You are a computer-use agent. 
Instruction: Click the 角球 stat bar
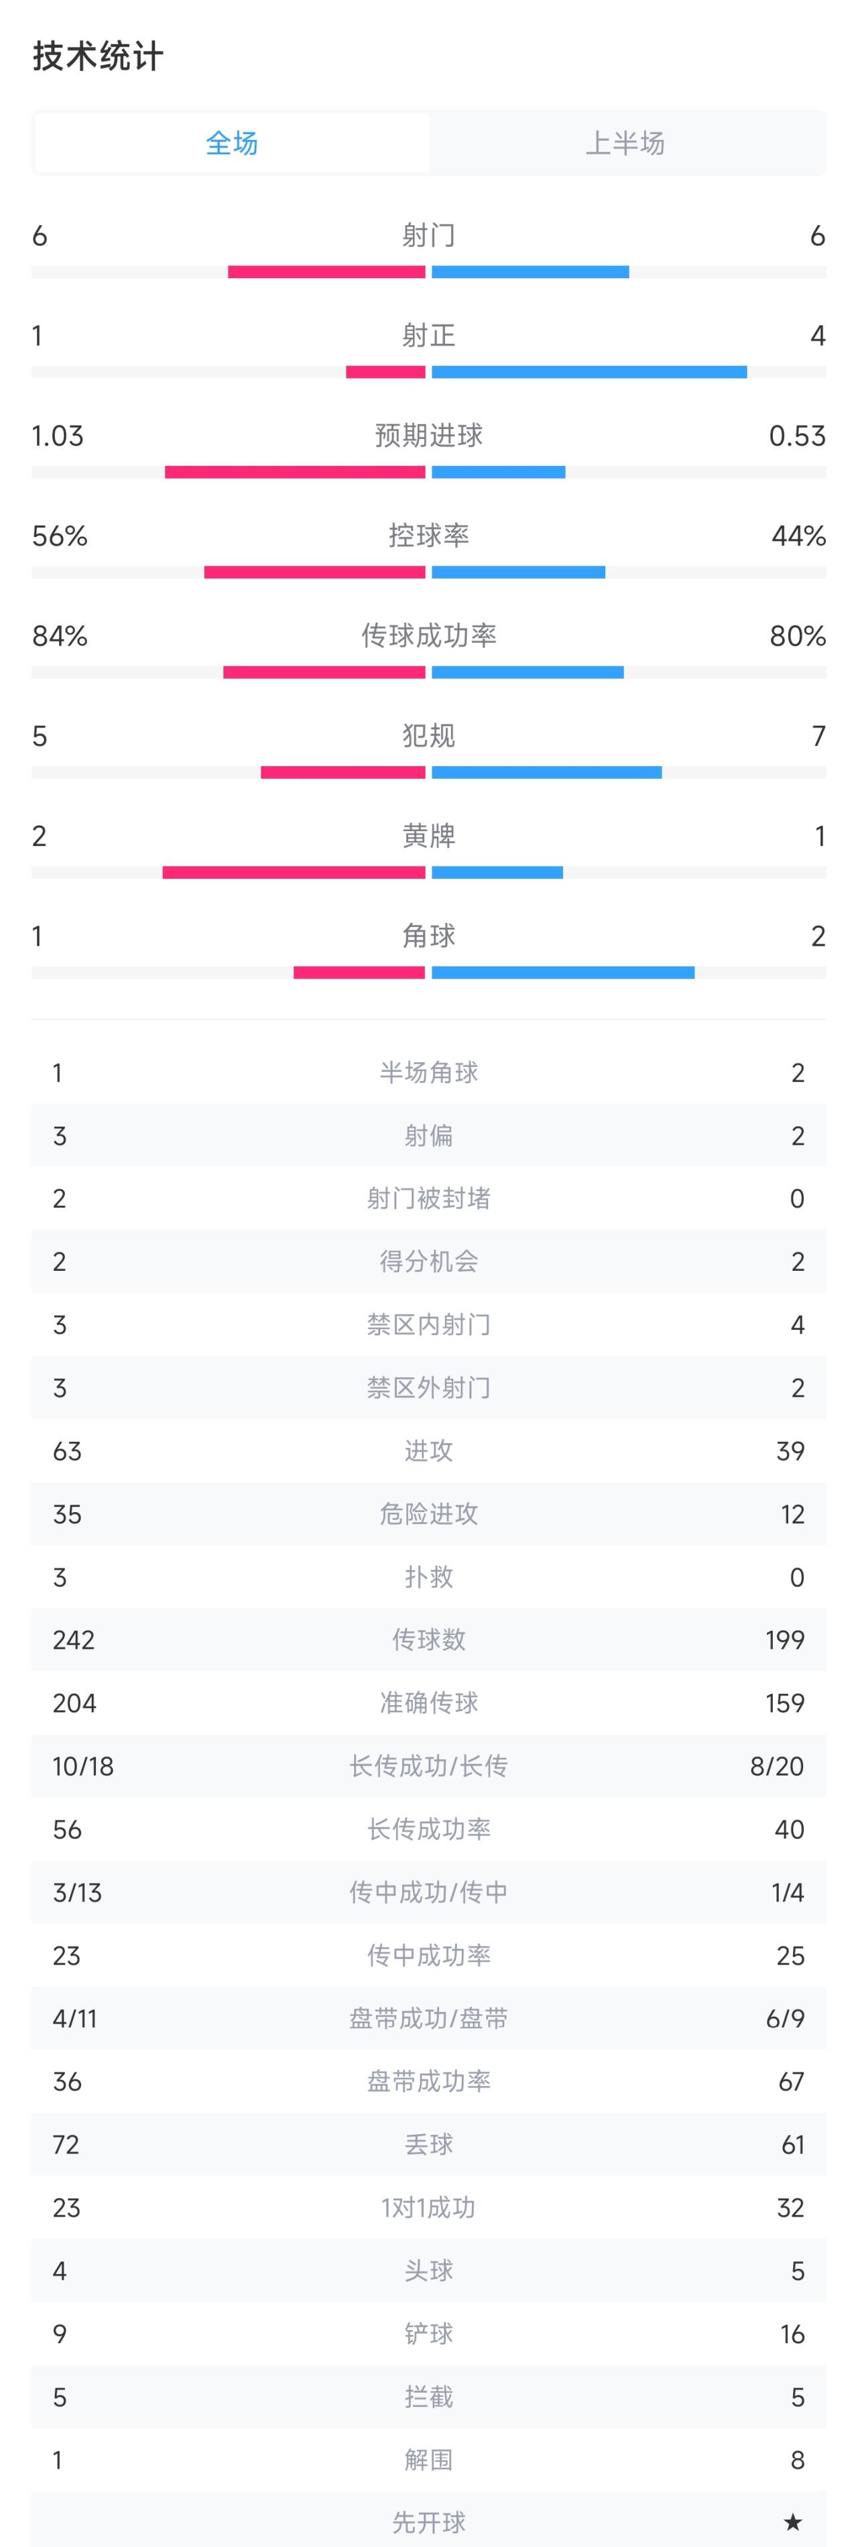pyautogui.click(x=429, y=973)
